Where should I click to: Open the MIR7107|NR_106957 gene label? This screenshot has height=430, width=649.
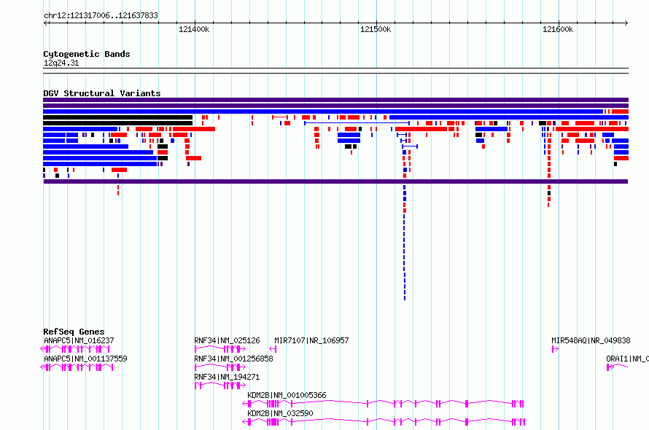click(311, 340)
